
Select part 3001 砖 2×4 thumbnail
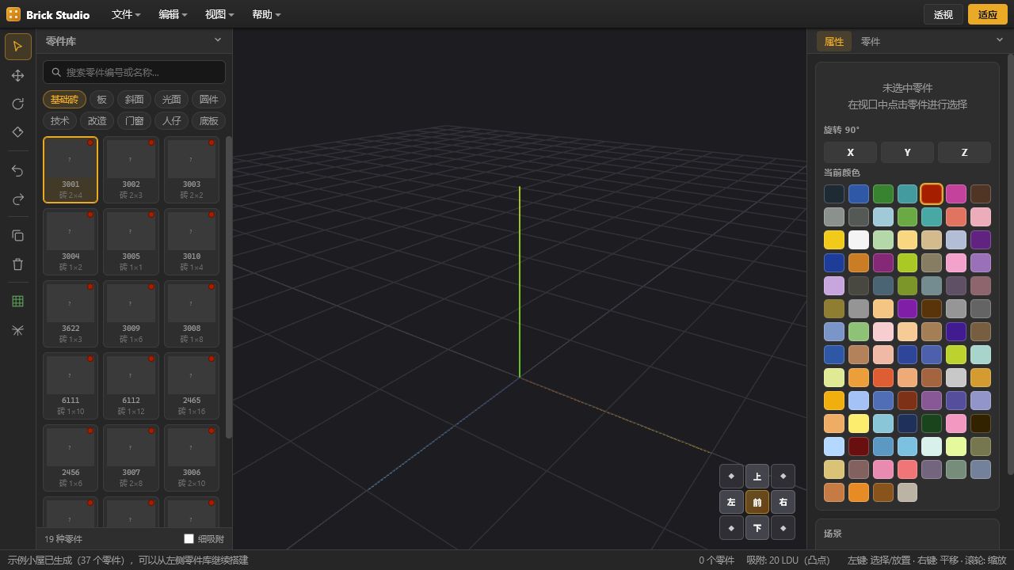click(71, 169)
